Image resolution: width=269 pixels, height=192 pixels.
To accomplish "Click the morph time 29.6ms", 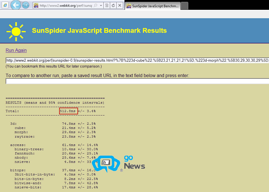I will 69,132.
